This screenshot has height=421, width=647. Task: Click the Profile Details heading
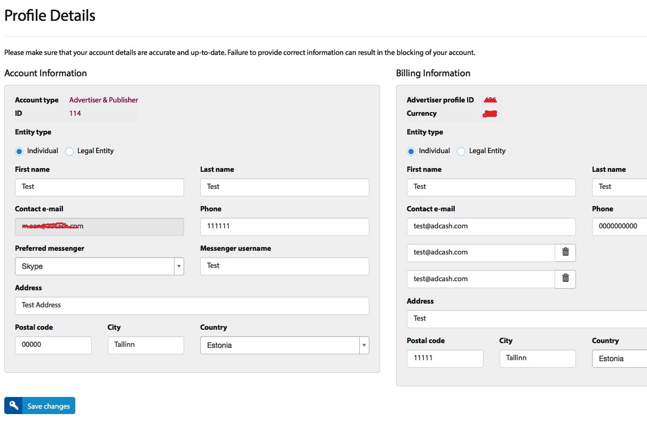point(50,15)
